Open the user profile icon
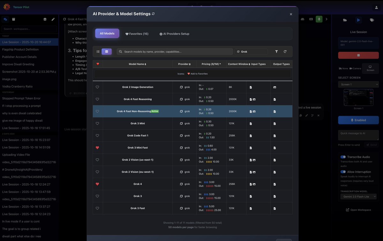The height and width of the screenshot is (241, 383). [x=376, y=7]
